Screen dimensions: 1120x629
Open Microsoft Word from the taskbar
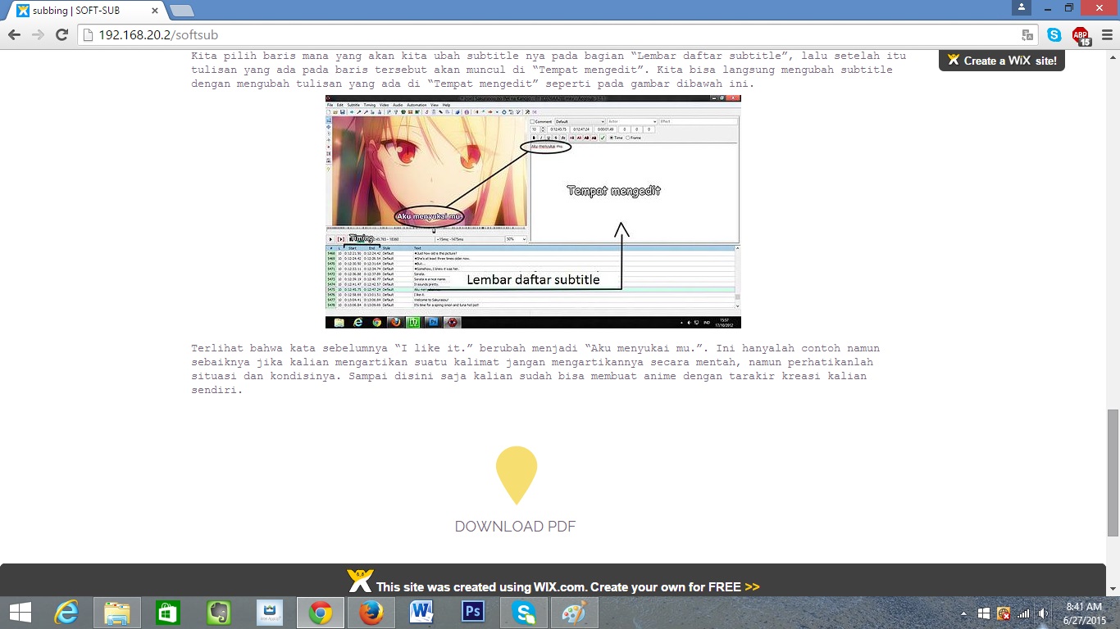421,613
